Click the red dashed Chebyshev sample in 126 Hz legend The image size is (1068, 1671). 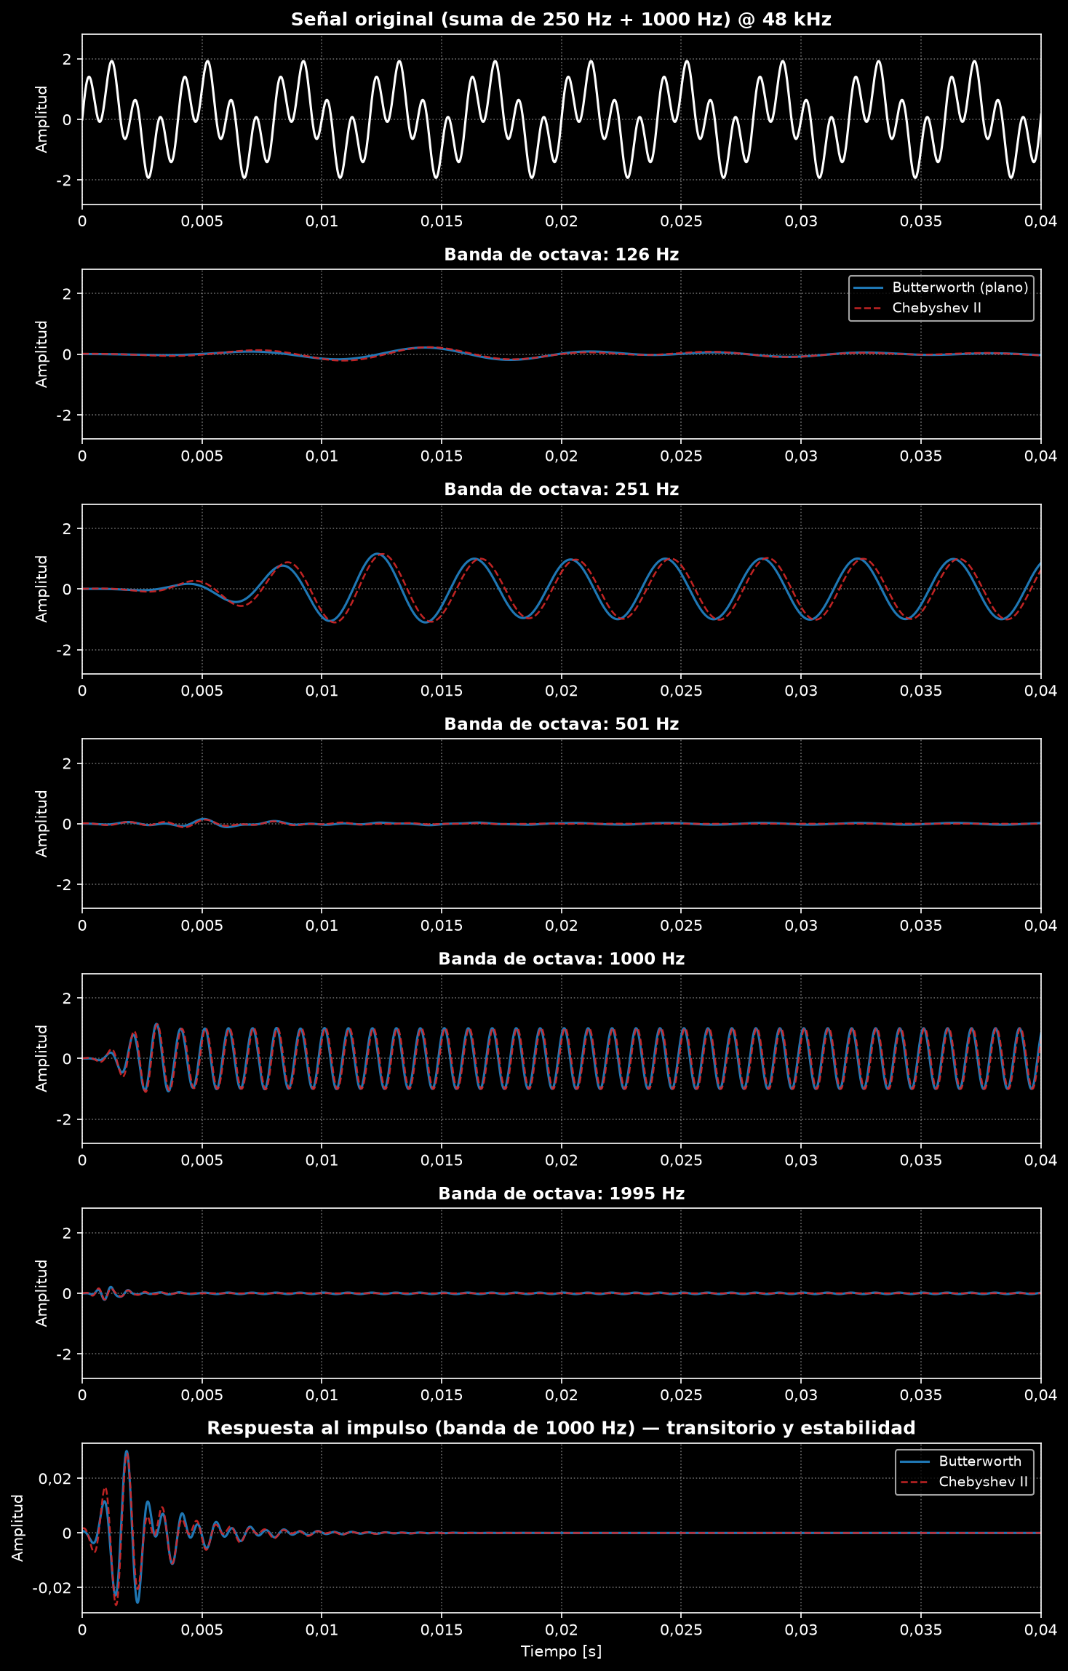click(x=869, y=308)
